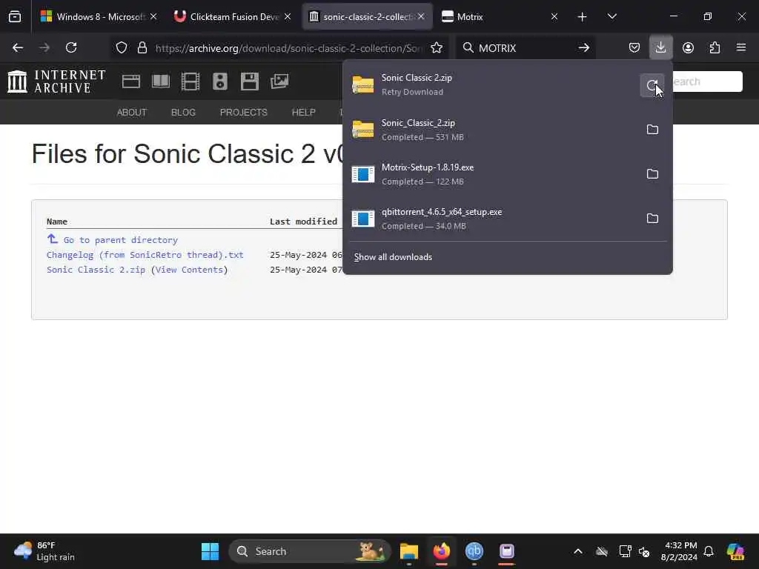Viewport: 759px width, 569px height.
Task: Retry the Sonic Classic 2.zip download
Action: click(x=652, y=85)
